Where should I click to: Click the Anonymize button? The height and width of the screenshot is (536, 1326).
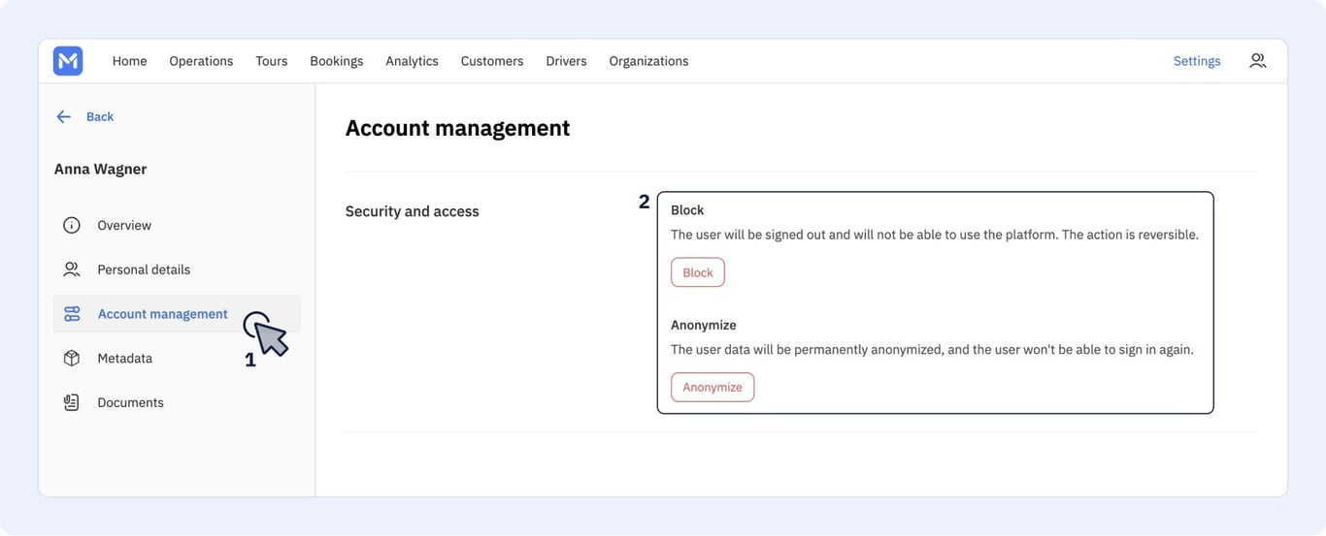pyautogui.click(x=713, y=387)
